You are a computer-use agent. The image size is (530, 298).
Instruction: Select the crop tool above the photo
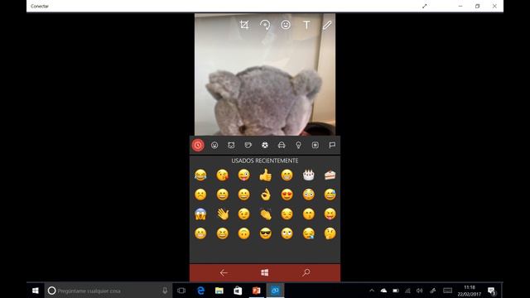pyautogui.click(x=244, y=25)
